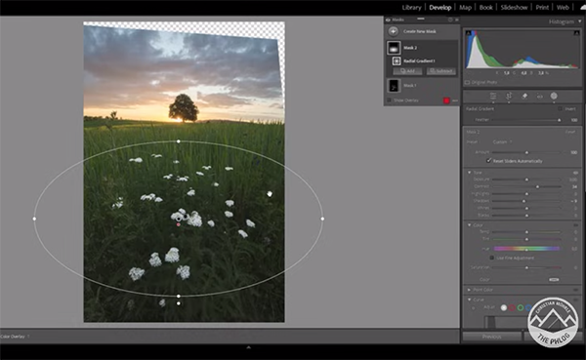The height and width of the screenshot is (360, 586).
Task: Click the red radial gradient center pin
Action: coord(179,224)
